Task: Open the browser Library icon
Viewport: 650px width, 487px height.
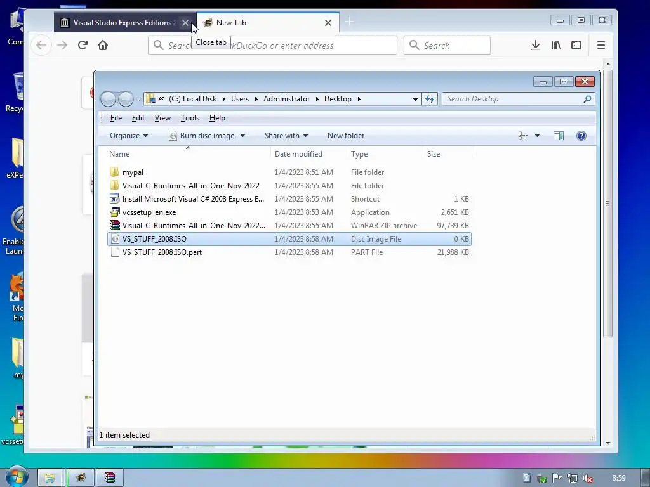Action: (556, 45)
